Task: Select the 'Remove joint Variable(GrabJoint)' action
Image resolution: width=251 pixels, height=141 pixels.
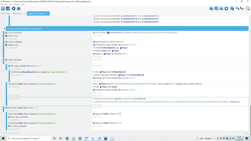Action: click(x=108, y=42)
